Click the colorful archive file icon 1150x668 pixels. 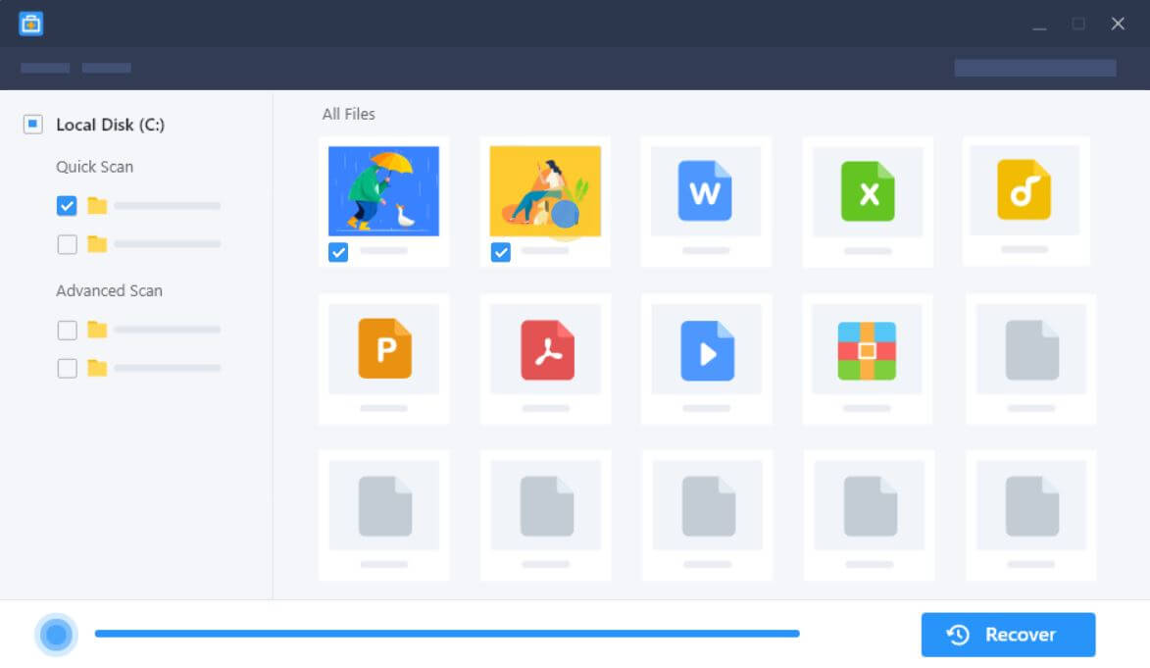867,350
